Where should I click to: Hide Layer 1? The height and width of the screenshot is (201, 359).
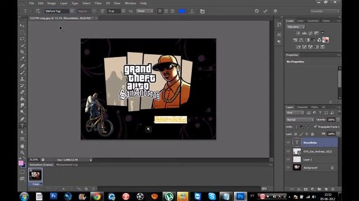tap(288, 159)
